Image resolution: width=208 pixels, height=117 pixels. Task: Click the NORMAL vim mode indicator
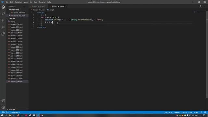click(15, 112)
